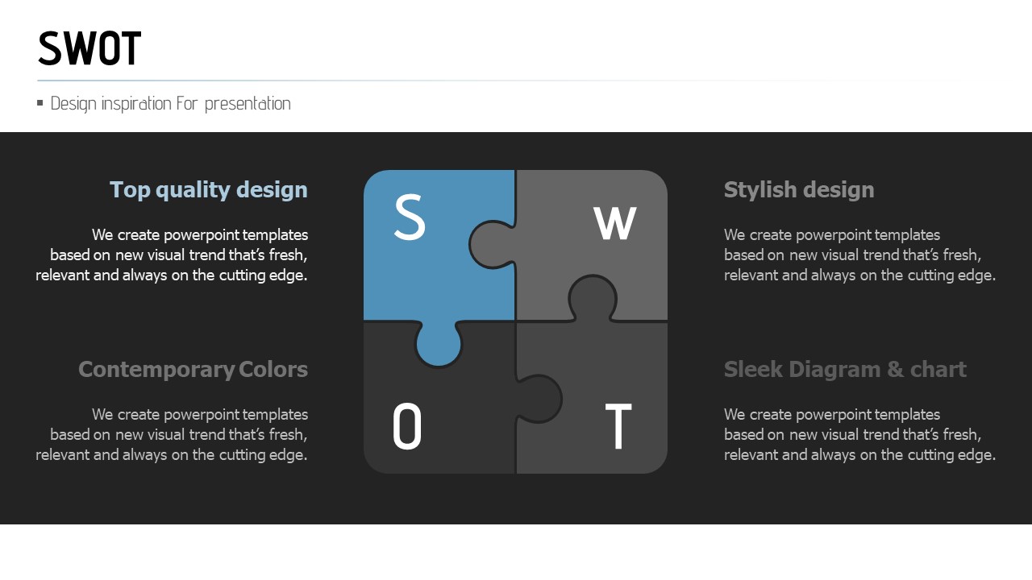Viewport: 1032px width, 580px height.
Task: Click the white letter O
Action: click(x=407, y=427)
